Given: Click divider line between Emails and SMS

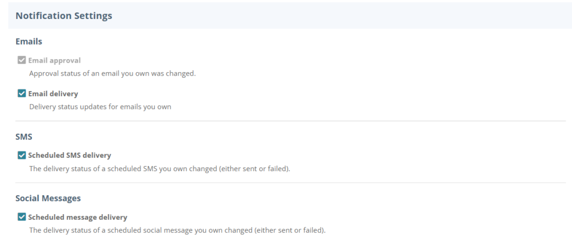Looking at the screenshot, I should (290, 121).
